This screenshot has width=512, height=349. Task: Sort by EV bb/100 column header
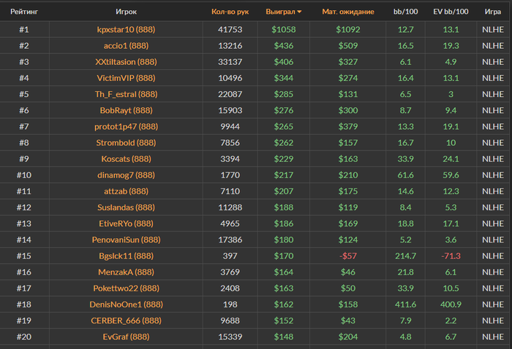coord(451,12)
